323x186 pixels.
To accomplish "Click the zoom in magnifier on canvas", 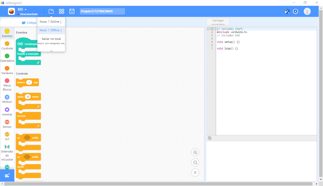I will click(195, 153).
